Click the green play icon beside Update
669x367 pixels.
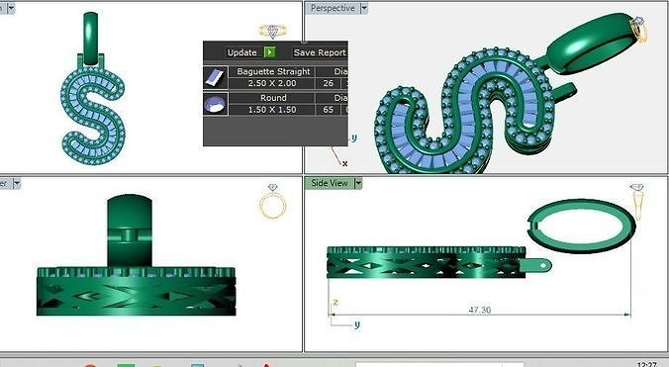coord(269,52)
